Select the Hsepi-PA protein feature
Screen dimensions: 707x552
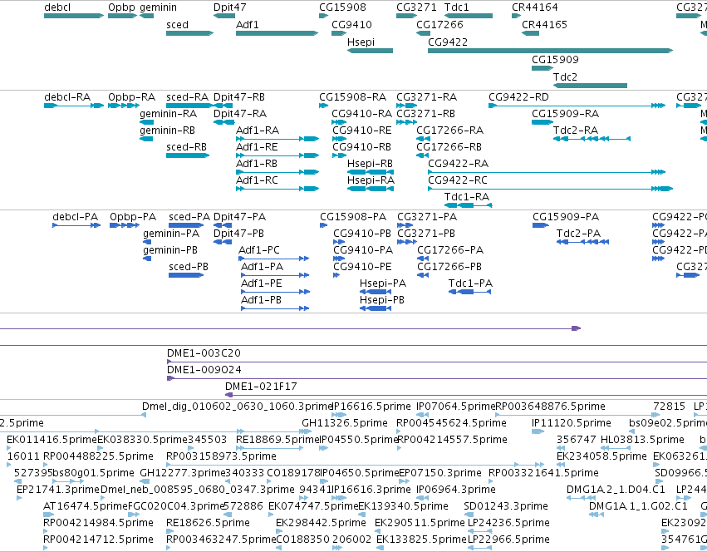(x=376, y=292)
